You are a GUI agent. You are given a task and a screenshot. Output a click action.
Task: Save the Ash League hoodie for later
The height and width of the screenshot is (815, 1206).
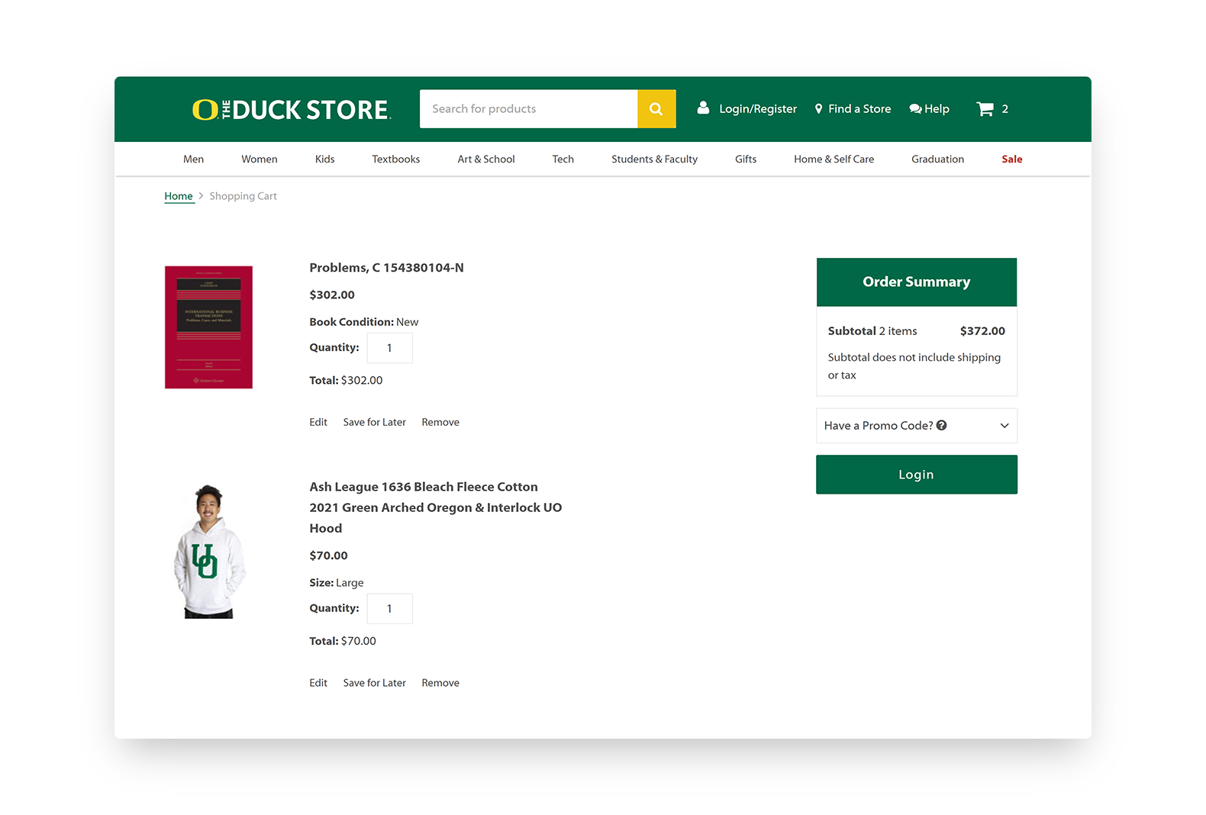pos(374,683)
